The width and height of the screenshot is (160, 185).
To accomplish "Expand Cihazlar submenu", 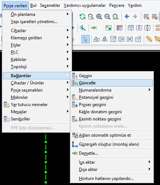I will (36, 31).
